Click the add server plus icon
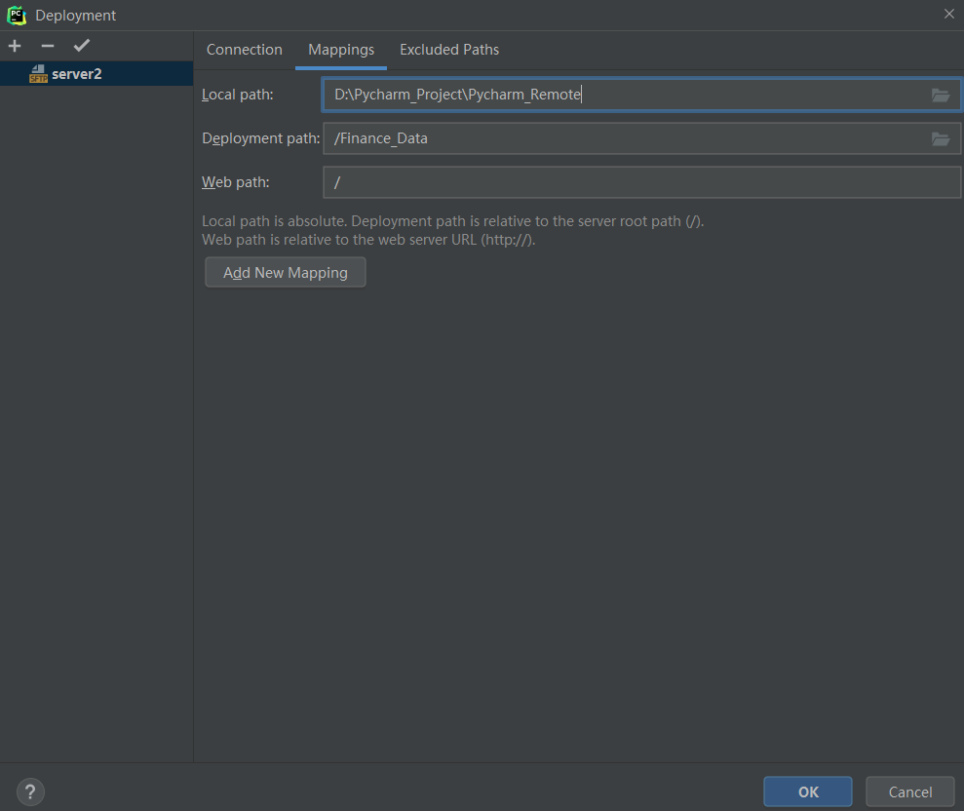 click(15, 45)
